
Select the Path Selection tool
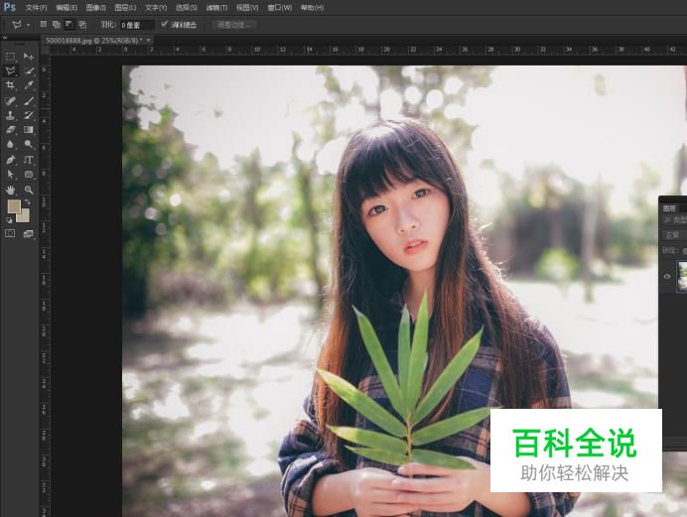pyautogui.click(x=11, y=175)
